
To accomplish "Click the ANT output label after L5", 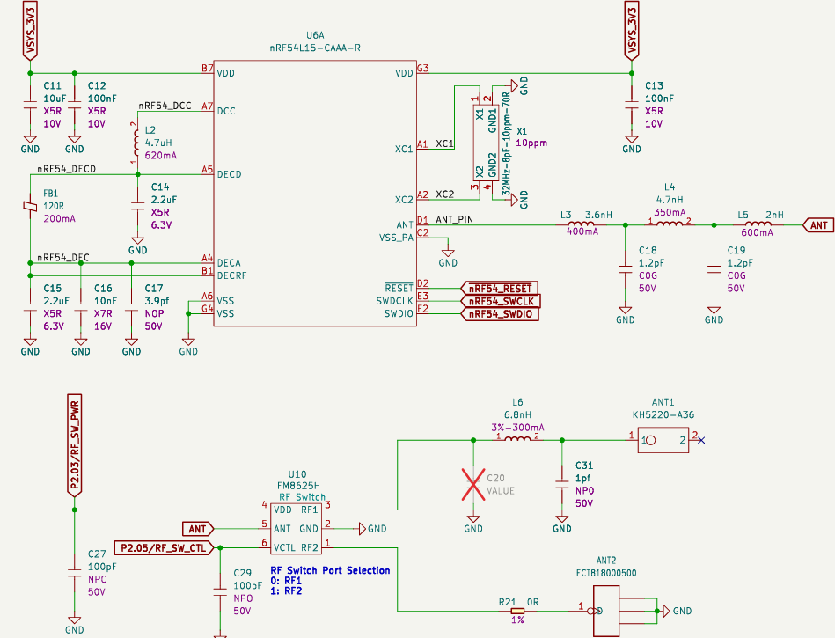I will click(817, 225).
